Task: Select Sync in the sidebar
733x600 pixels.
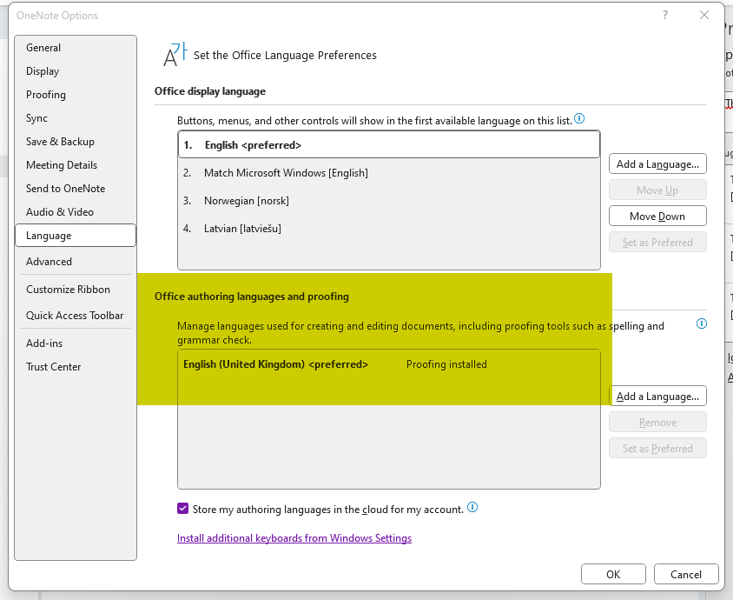Action: (76, 118)
